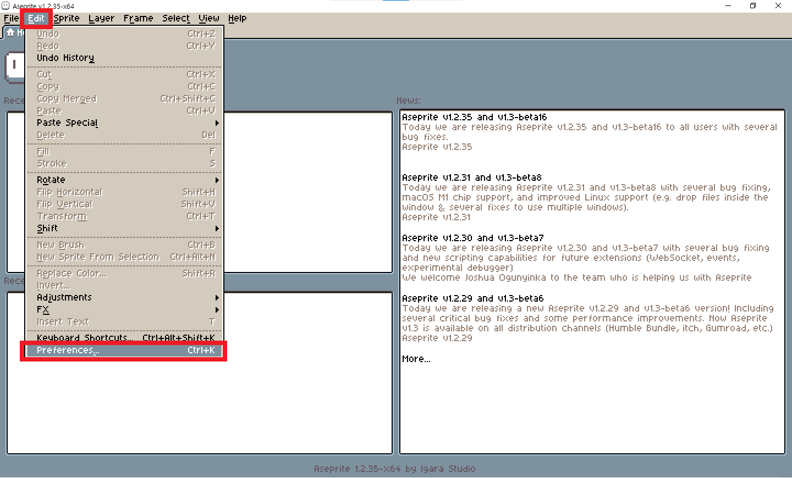This screenshot has width=792, height=478.
Task: Click the Aseprite v1.2.29 link under last news item
Action: tap(437, 338)
